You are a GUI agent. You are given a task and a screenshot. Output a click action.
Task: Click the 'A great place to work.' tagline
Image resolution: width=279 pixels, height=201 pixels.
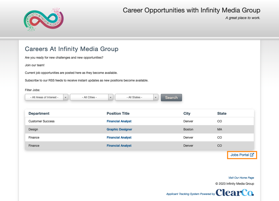(243, 18)
